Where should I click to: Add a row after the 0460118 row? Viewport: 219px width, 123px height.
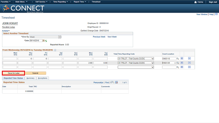click(x=182, y=58)
